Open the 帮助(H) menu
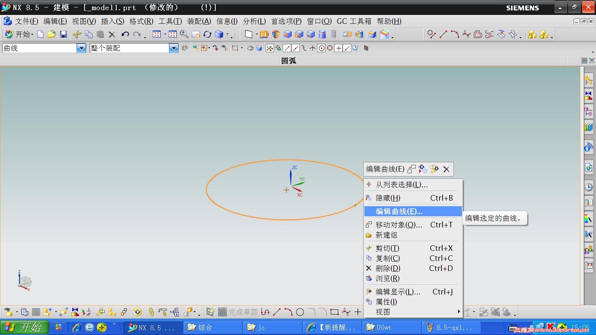The image size is (596, 335). tap(389, 21)
